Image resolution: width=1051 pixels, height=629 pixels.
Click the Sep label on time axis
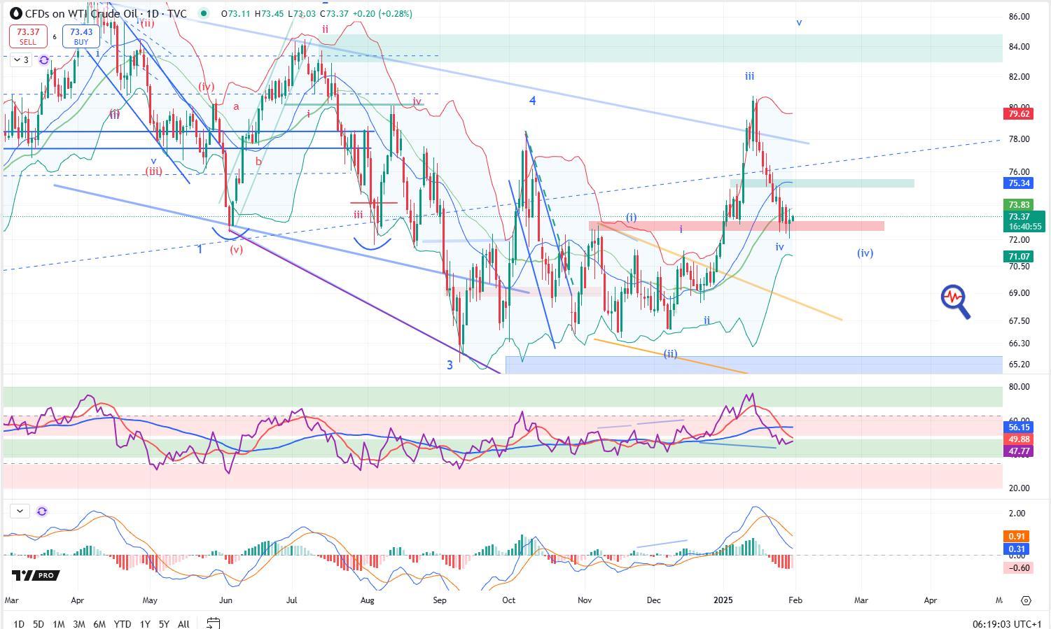[x=439, y=600]
